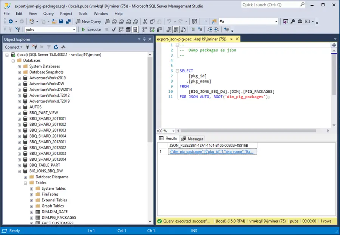
Task: Toggle auto-hide pin on Object Explorer
Action: click(x=144, y=39)
